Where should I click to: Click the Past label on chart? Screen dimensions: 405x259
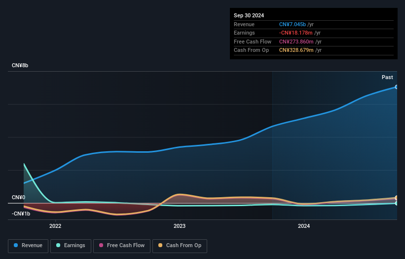tap(387, 77)
